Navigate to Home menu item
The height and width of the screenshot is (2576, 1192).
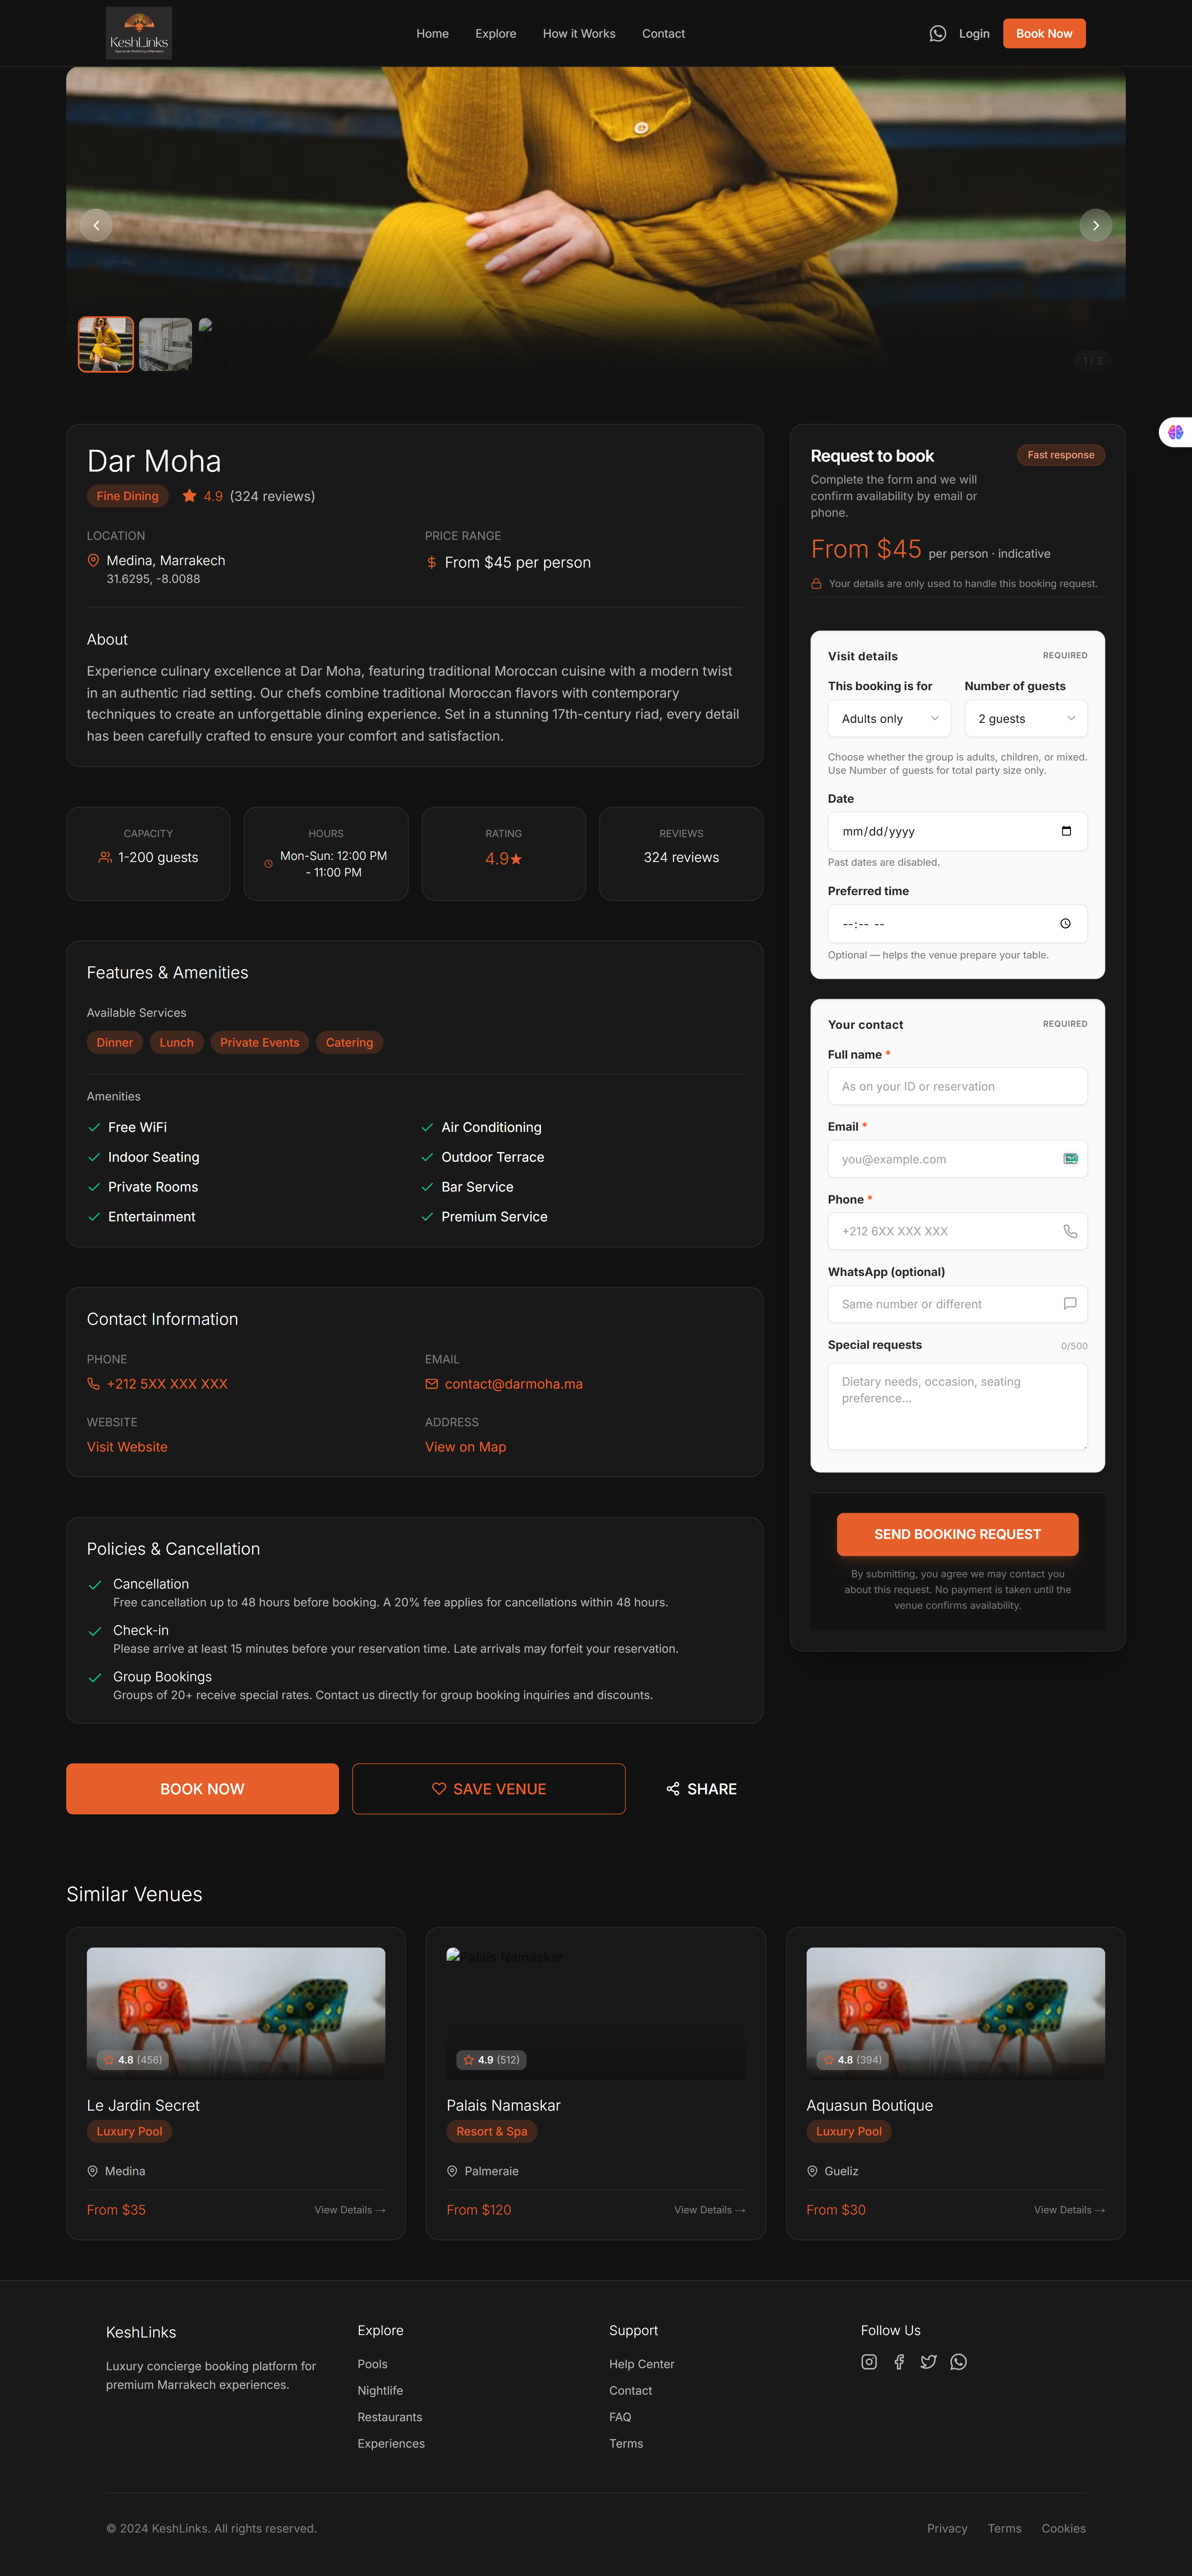(x=432, y=33)
